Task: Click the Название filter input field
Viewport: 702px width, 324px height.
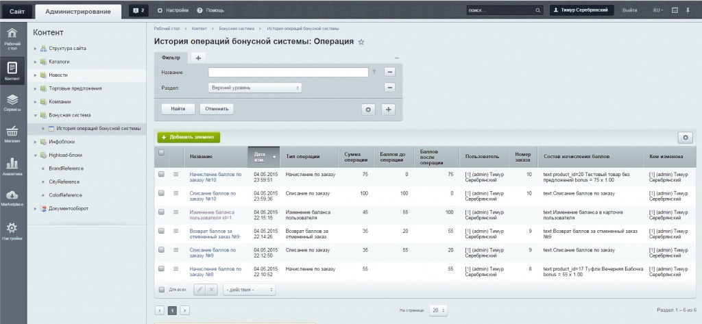Action: (287, 72)
